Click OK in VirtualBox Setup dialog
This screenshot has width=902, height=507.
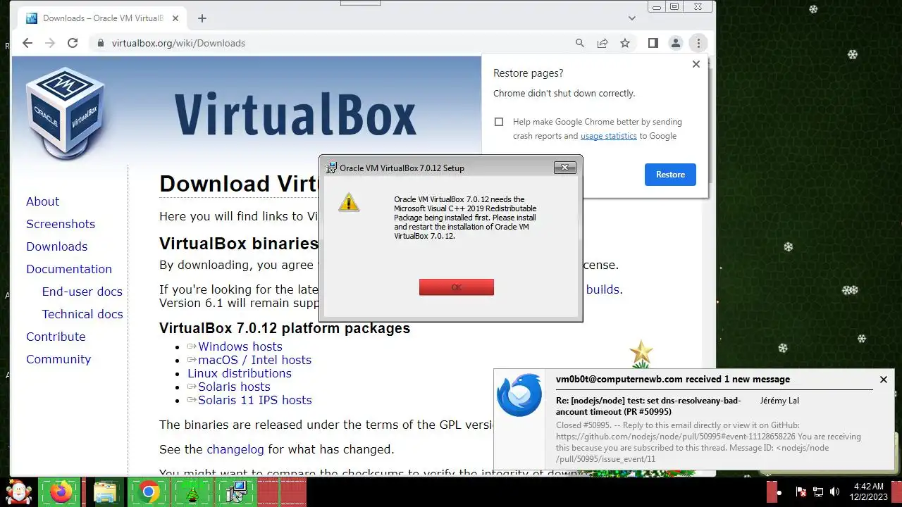click(x=457, y=287)
